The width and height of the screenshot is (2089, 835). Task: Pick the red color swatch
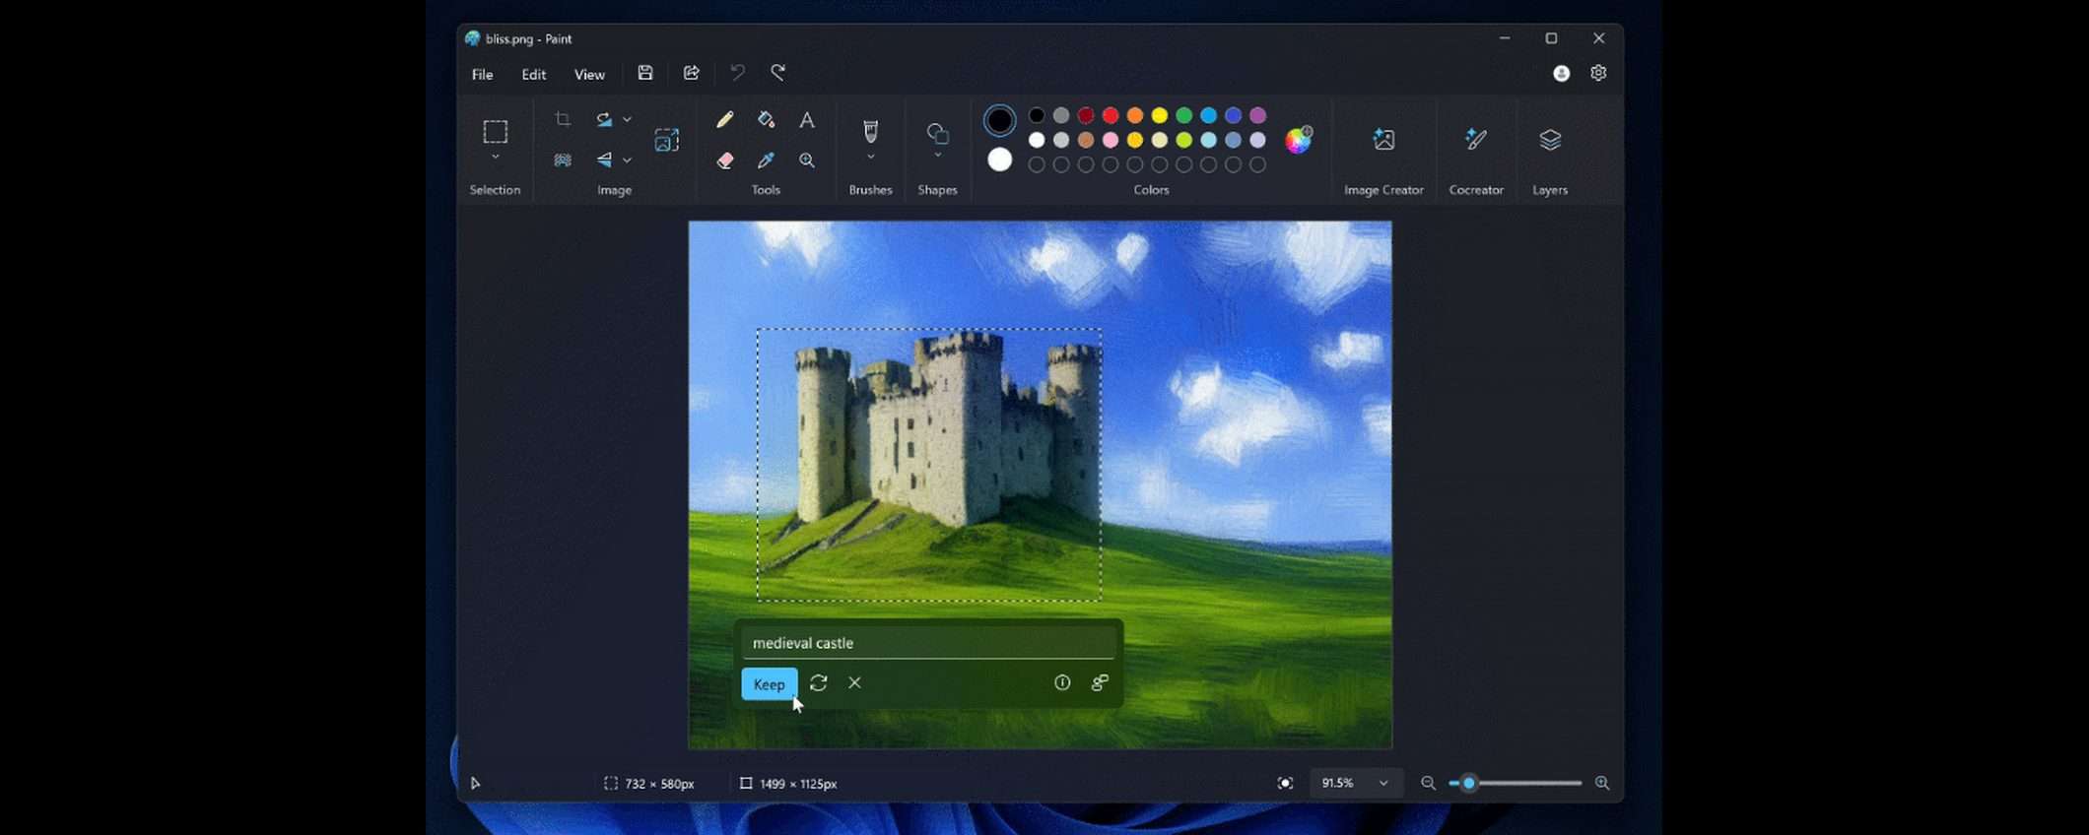[1111, 116]
